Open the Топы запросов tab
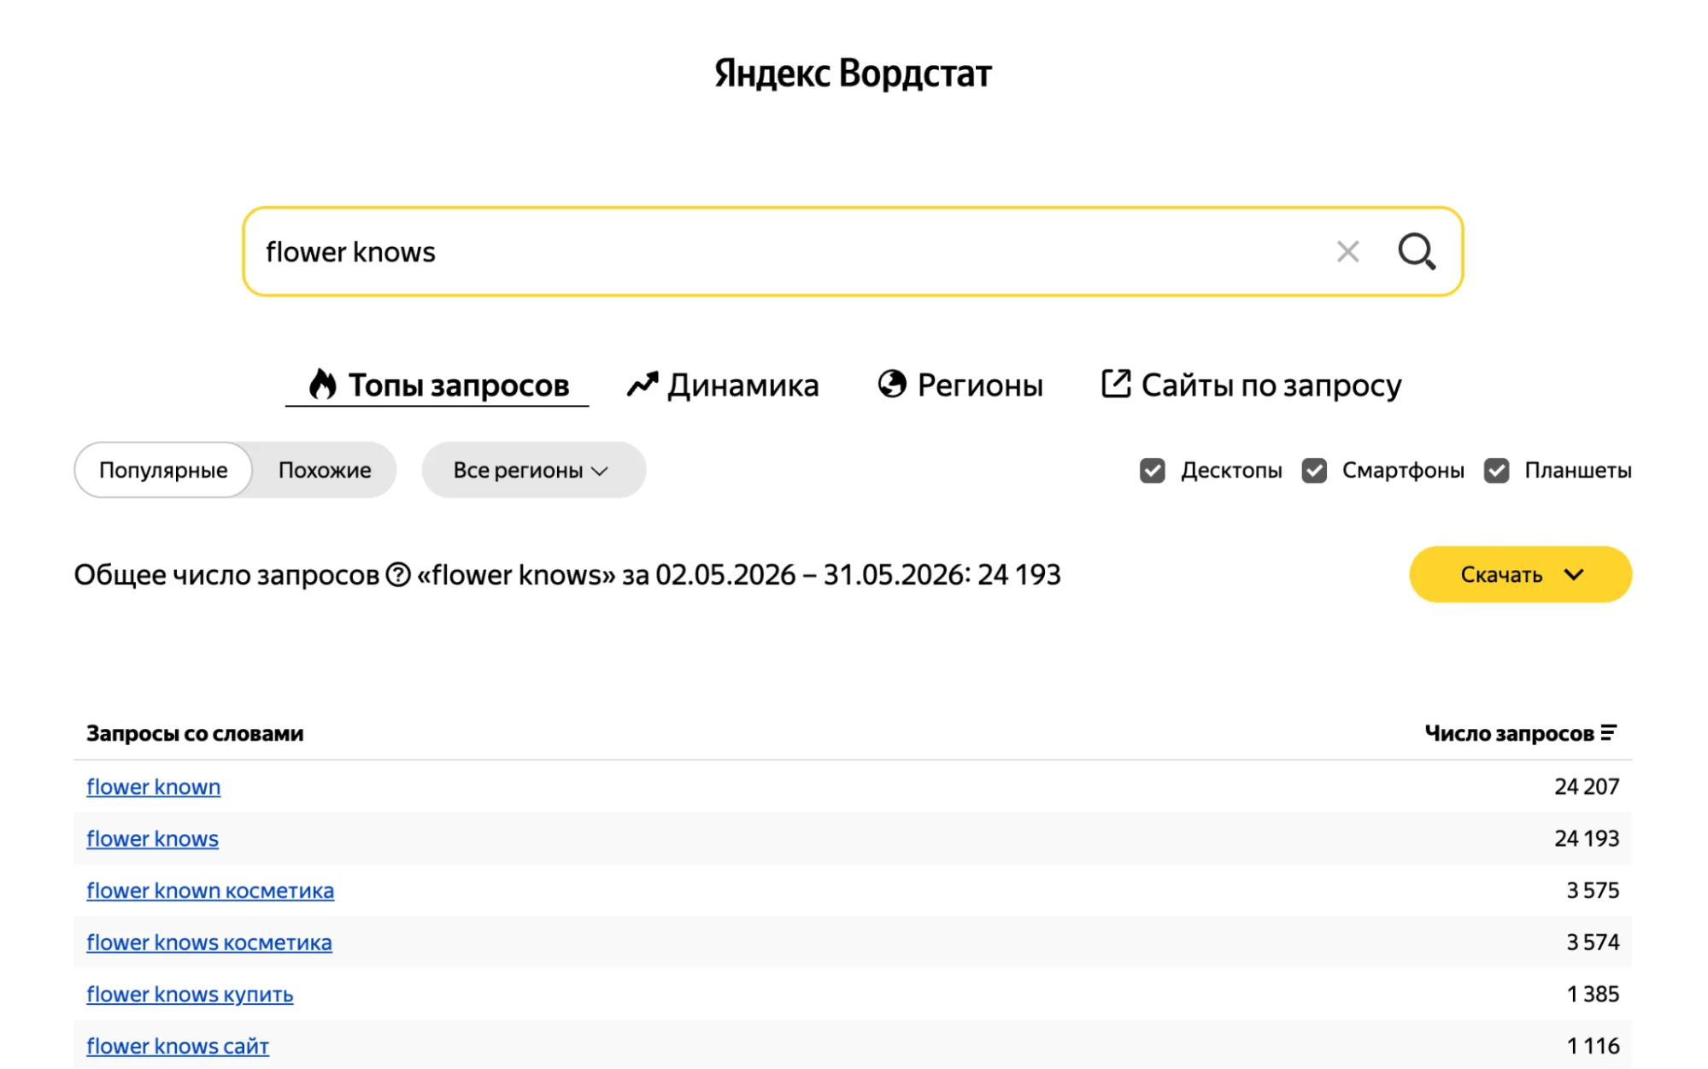The width and height of the screenshot is (1708, 1069). (437, 385)
